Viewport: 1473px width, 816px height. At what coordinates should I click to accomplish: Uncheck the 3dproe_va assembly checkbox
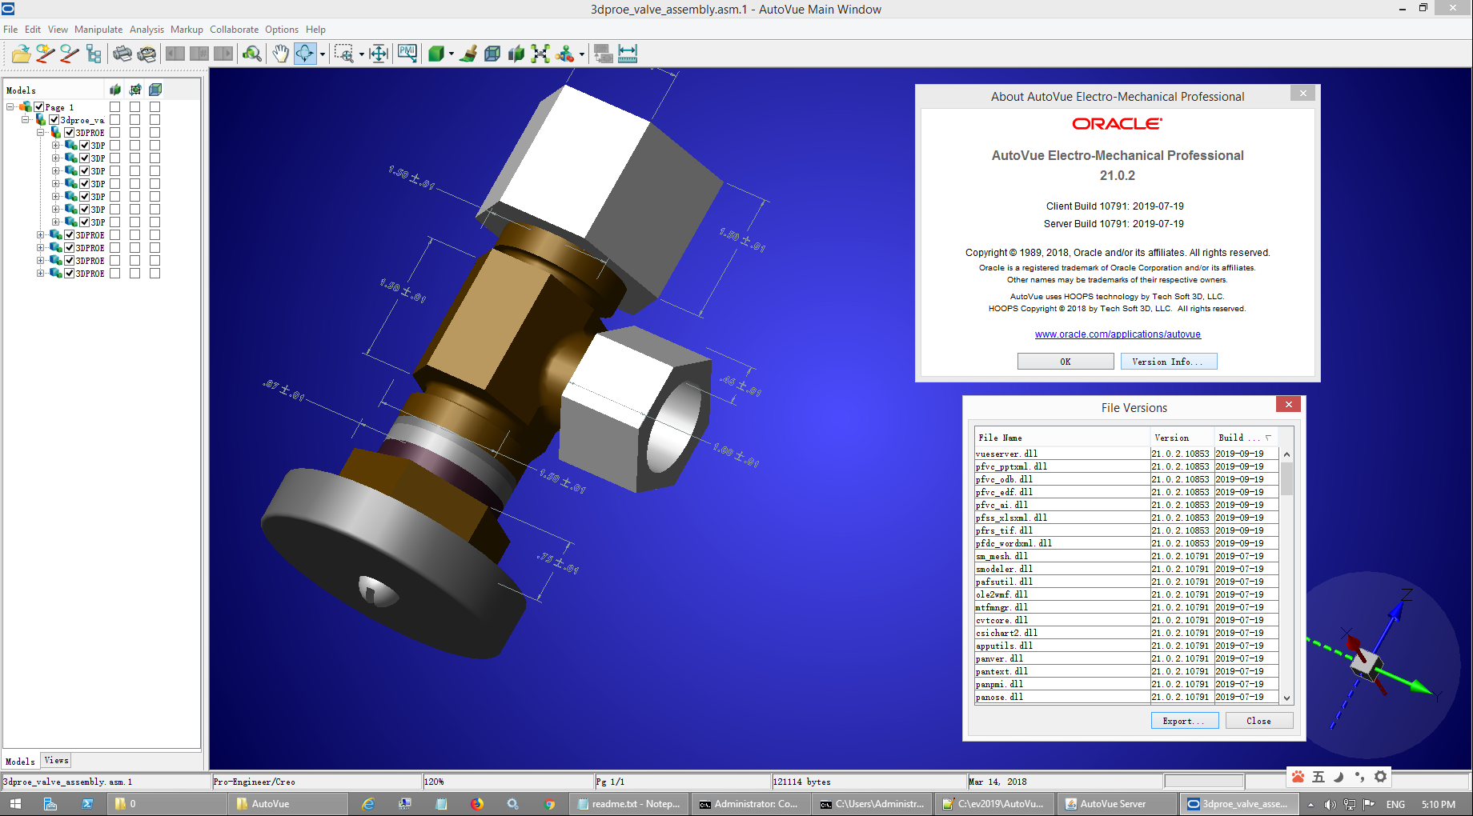(x=54, y=119)
